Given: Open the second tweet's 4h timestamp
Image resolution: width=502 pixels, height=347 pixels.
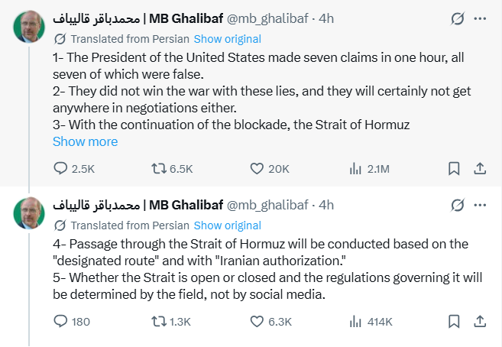Looking at the screenshot, I should [326, 205].
